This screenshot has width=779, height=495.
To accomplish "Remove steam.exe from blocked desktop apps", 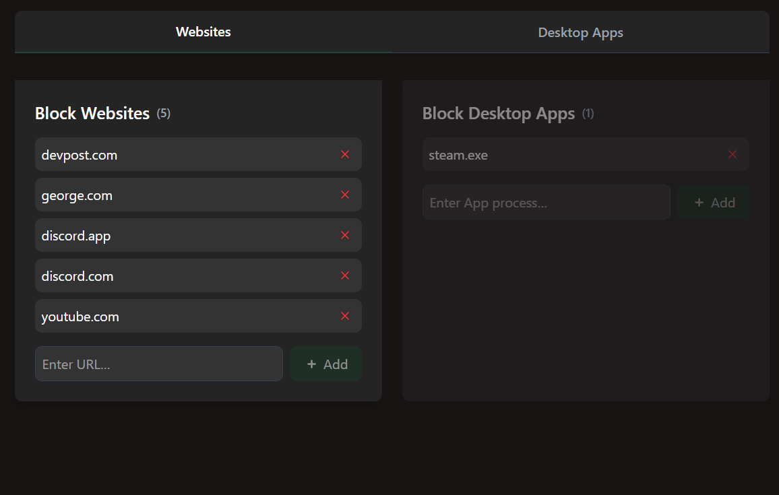I will coord(733,154).
